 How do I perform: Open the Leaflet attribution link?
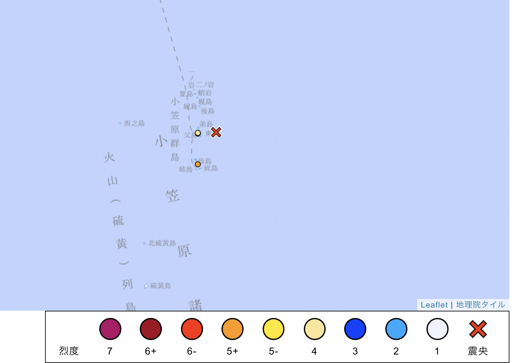click(x=434, y=305)
